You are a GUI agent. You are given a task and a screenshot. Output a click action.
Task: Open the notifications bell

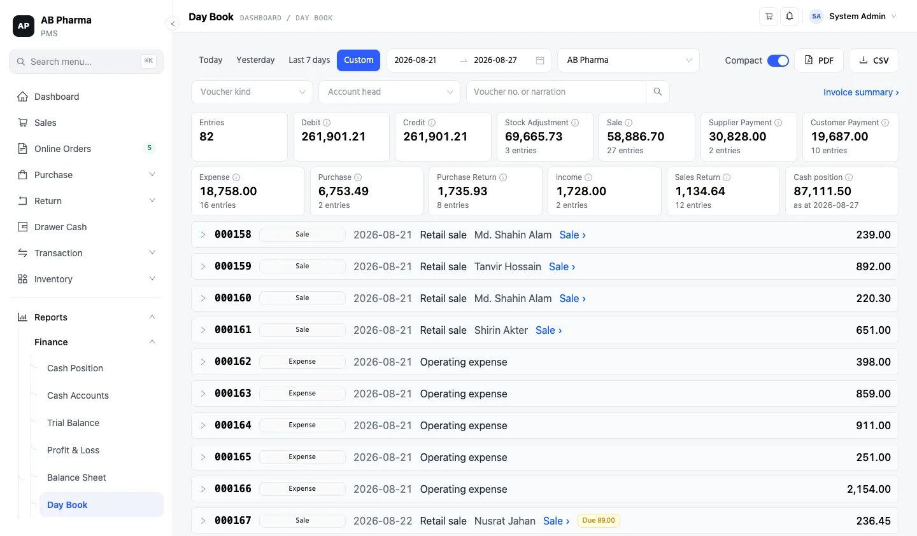(790, 17)
